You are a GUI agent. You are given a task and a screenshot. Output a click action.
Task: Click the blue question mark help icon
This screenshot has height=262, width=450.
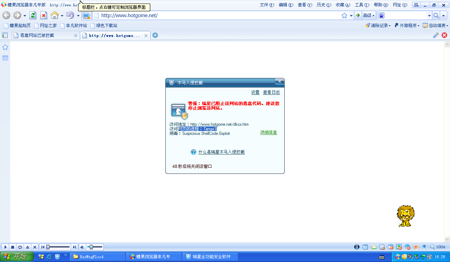(194, 152)
